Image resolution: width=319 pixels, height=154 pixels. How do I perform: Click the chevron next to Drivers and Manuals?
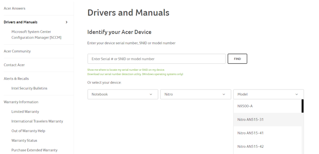coord(66,22)
